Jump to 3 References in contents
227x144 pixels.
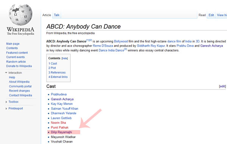coord(57,73)
